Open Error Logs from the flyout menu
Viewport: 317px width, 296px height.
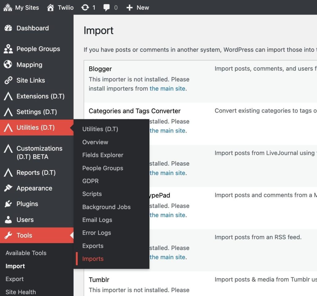pos(97,233)
